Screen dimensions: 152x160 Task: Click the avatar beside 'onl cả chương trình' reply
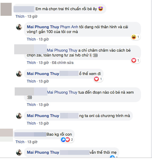(19, 116)
